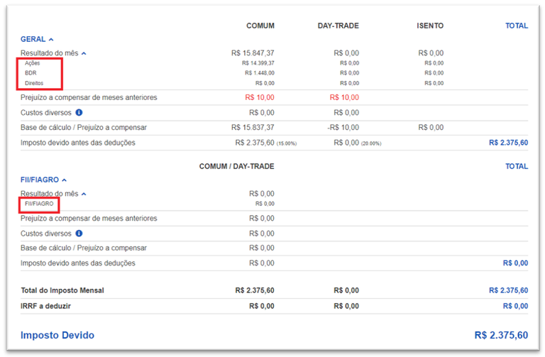Click the COMUM / DAY-TRADE column header
Image resolution: width=545 pixels, height=357 pixels.
237,167
